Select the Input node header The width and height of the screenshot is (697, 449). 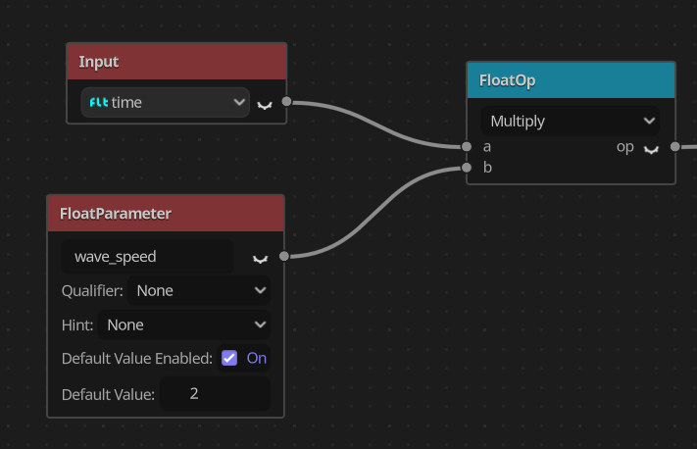(x=176, y=62)
